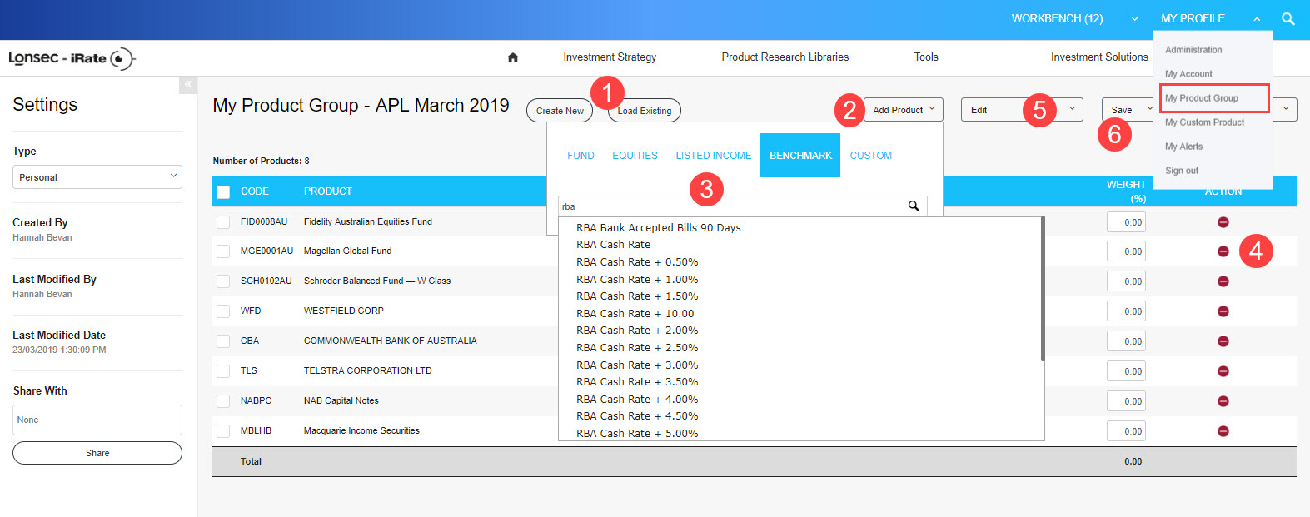Remove COMMONWEALTH BANK OF AUSTRALIA row
Screen dimensions: 1310x517
1223,341
